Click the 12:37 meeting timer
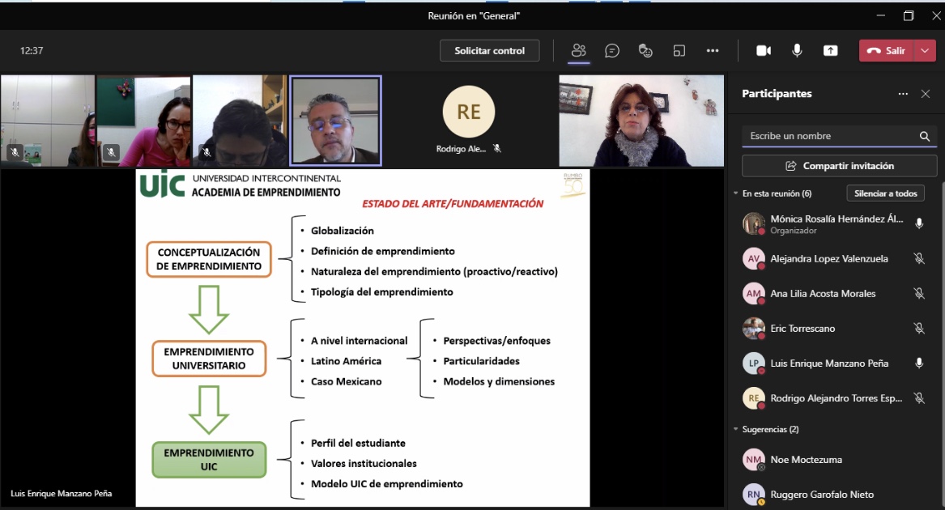Screen dimensions: 945x510 [32, 51]
